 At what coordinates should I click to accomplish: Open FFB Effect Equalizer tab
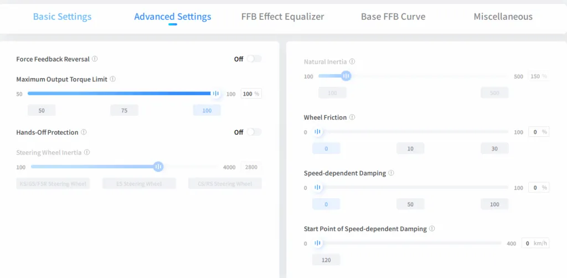(282, 17)
